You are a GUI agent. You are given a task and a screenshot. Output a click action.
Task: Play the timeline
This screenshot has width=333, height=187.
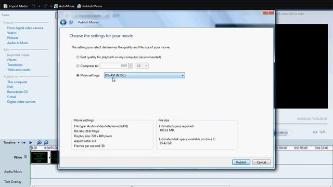(31, 142)
